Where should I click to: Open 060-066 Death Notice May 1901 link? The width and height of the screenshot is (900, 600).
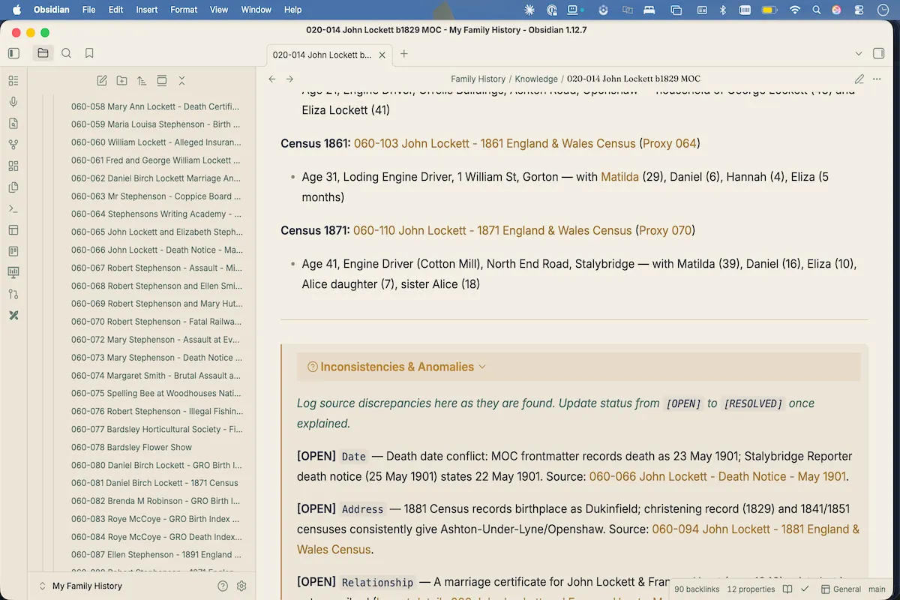[717, 476]
